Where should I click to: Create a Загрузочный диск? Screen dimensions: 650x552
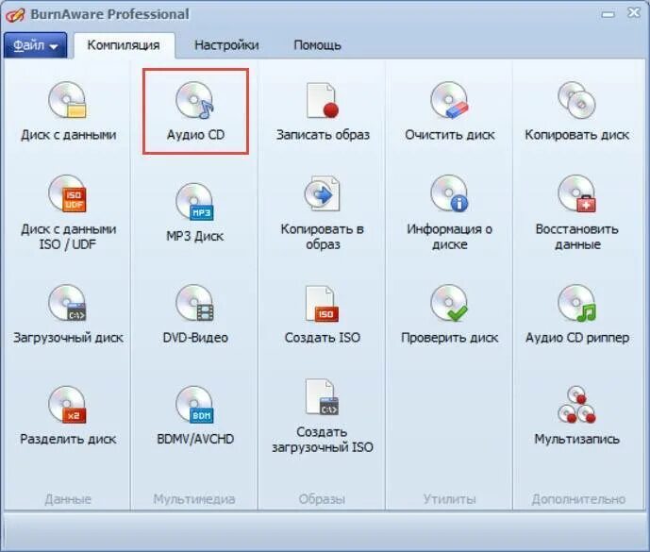point(68,314)
